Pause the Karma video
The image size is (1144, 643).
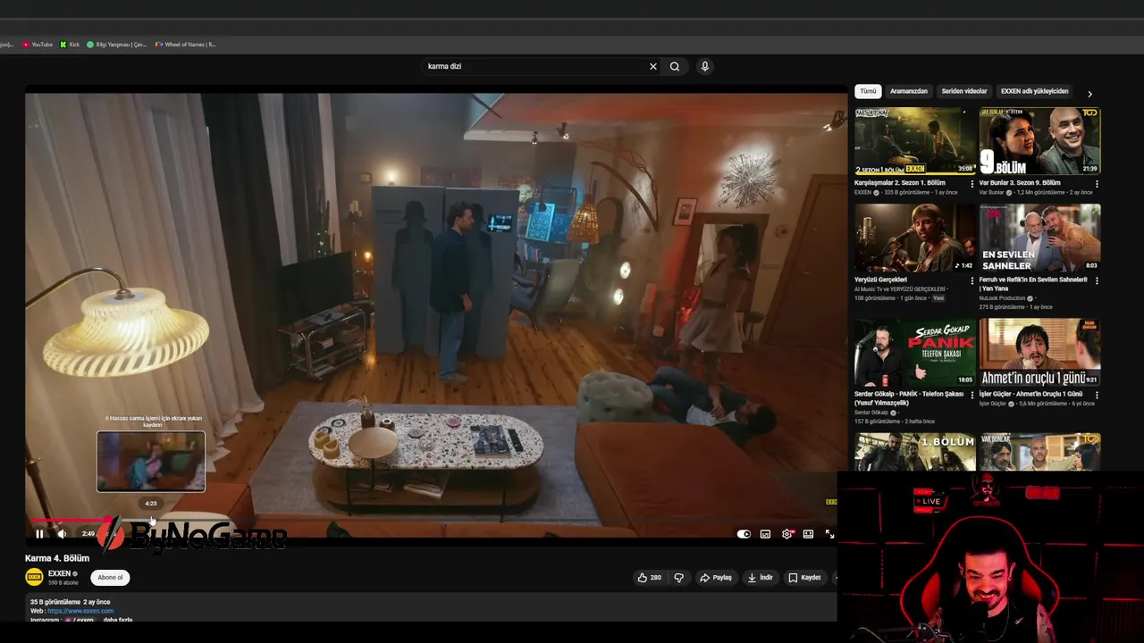(x=39, y=534)
